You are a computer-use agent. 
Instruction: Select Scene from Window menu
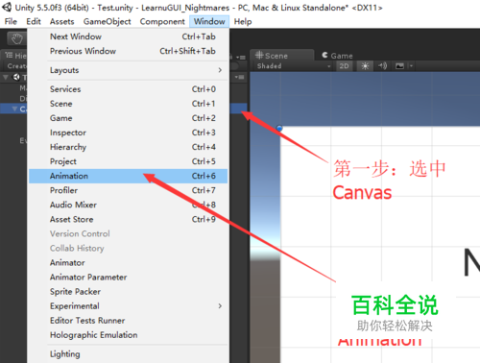128,104
